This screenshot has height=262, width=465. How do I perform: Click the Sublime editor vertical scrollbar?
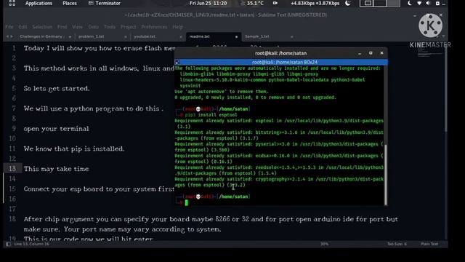click(445, 89)
